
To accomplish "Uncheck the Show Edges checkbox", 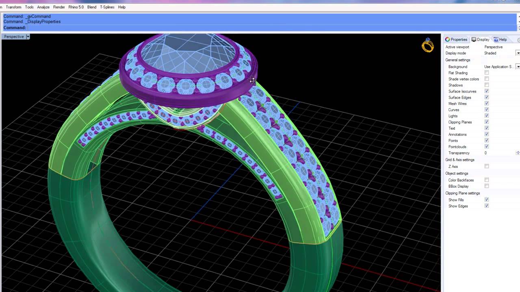I will coord(487,206).
